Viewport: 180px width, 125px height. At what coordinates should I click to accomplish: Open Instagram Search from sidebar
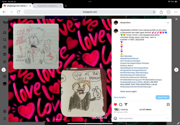tap(5, 40)
